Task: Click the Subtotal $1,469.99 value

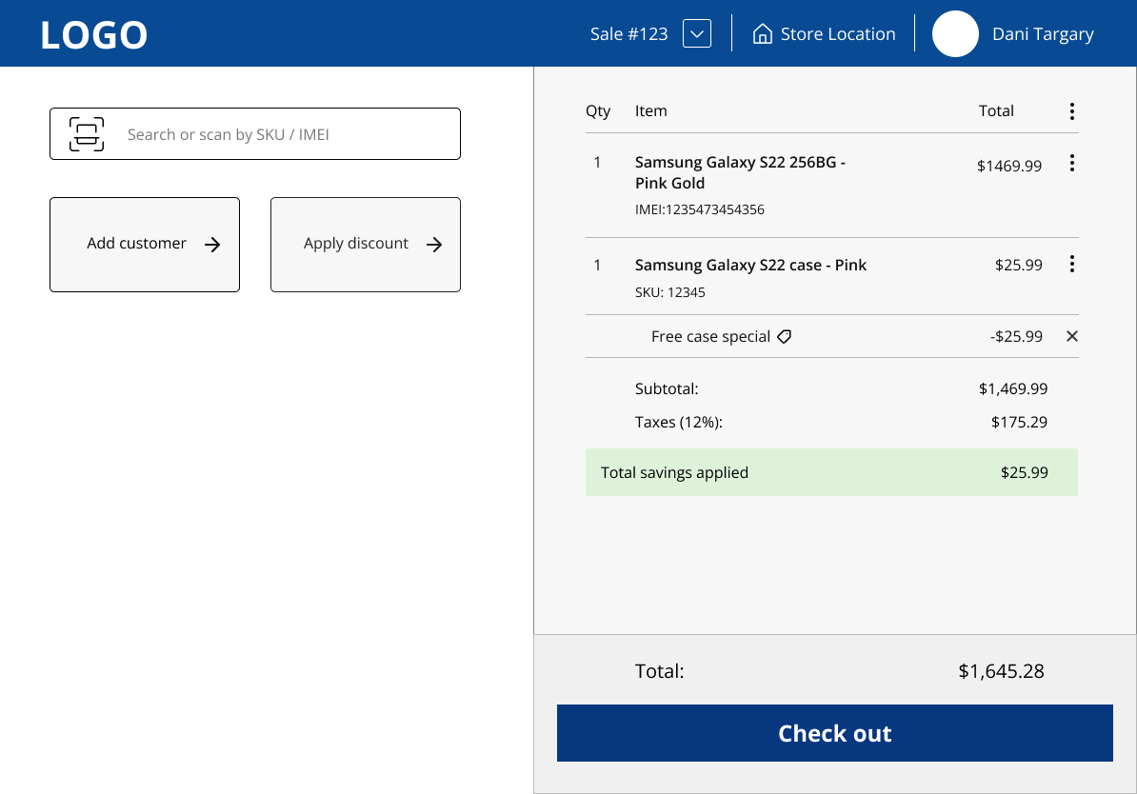Action: tap(1013, 388)
